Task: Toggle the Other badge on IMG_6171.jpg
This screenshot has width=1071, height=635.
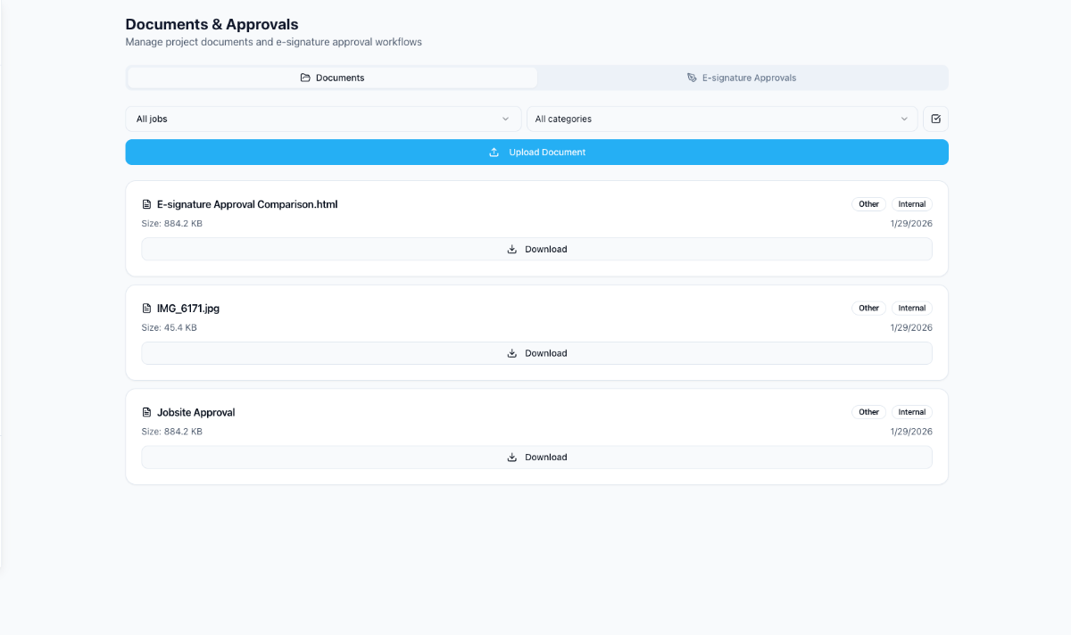Action: coord(868,308)
